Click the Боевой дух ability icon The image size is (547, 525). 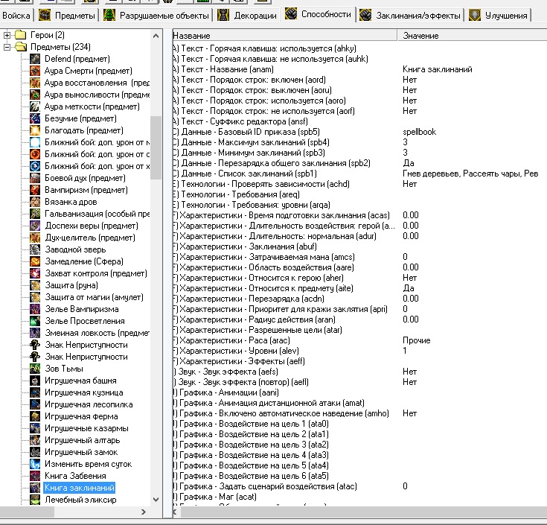coord(35,178)
